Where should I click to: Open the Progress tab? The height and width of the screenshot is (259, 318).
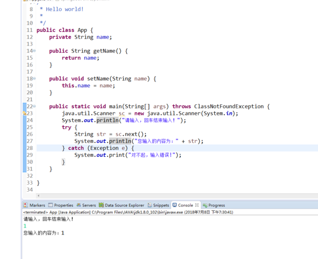coord(214,205)
